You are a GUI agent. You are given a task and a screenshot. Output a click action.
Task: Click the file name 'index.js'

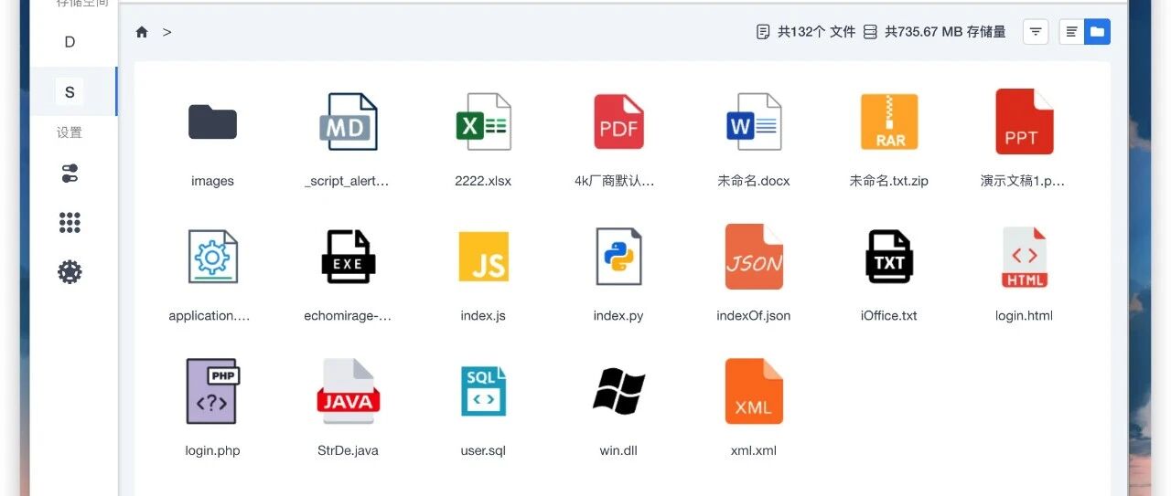(483, 316)
